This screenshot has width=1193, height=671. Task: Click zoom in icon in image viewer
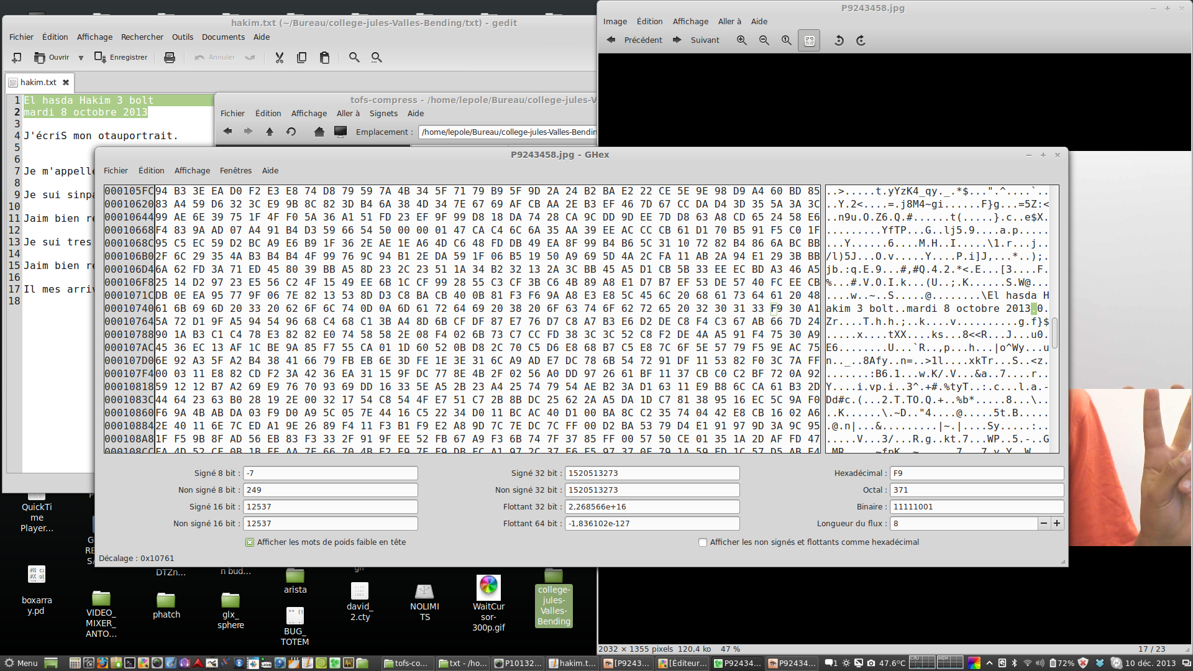click(741, 40)
